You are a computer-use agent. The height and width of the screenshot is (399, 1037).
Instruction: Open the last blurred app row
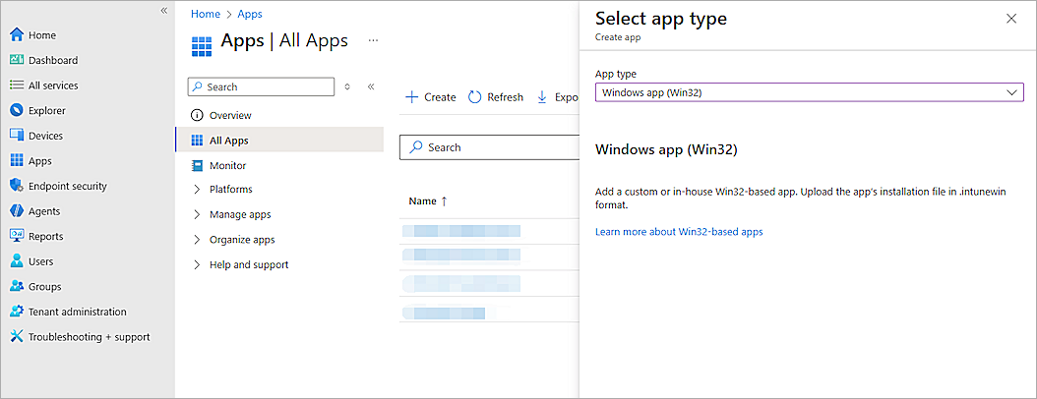click(445, 313)
